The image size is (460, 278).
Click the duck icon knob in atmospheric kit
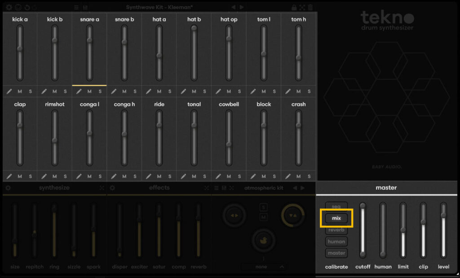264,239
